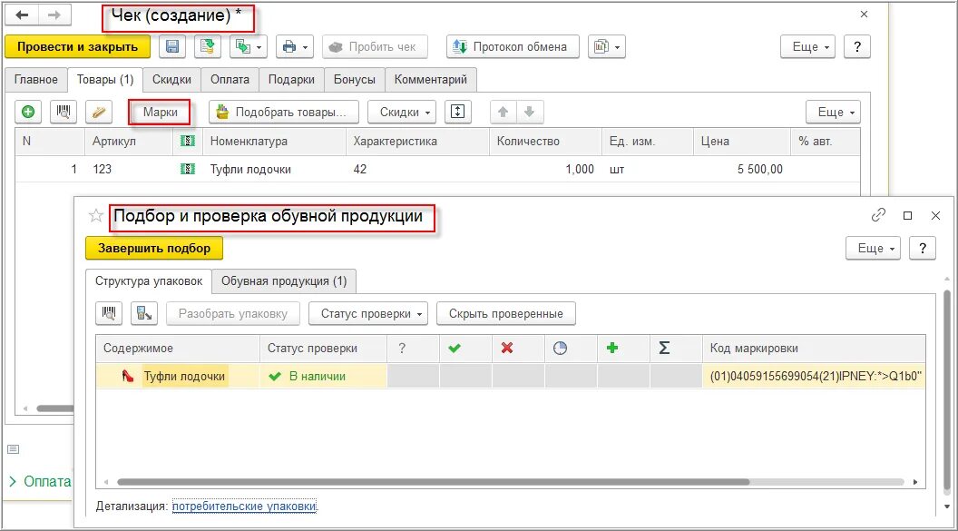Go forward with the right arrow button
The width and height of the screenshot is (958, 531).
pos(54,15)
